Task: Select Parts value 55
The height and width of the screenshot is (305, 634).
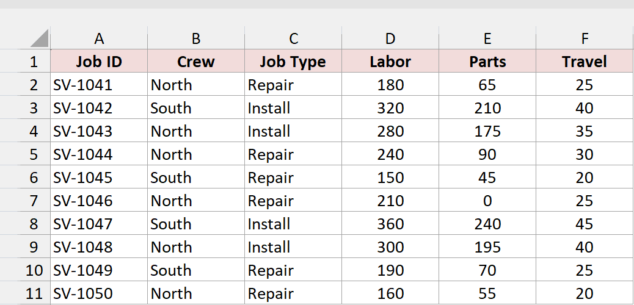Action: pyautogui.click(x=487, y=293)
